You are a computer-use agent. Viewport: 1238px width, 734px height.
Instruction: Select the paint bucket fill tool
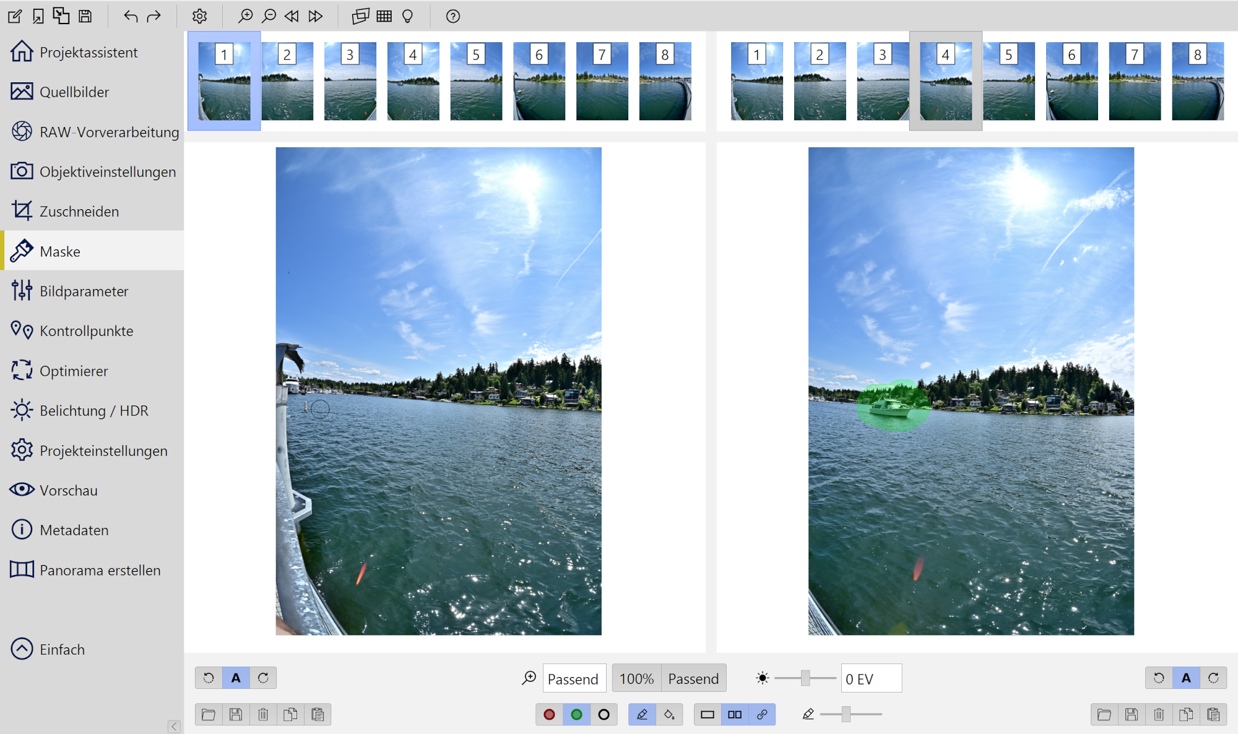pos(669,715)
